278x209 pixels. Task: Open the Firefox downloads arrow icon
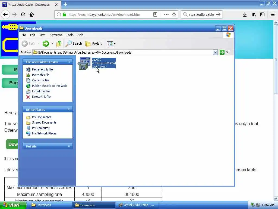click(245, 14)
